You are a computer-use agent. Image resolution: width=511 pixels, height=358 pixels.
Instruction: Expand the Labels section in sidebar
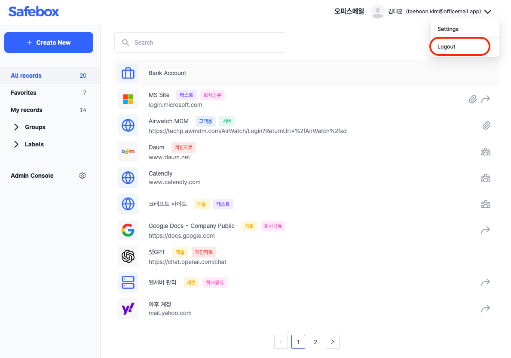16,144
